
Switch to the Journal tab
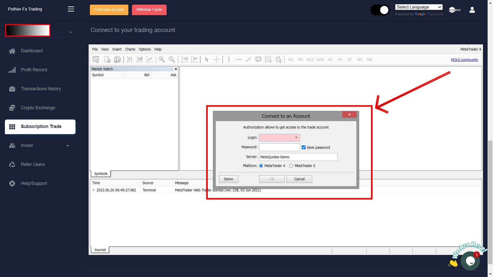tap(100, 250)
